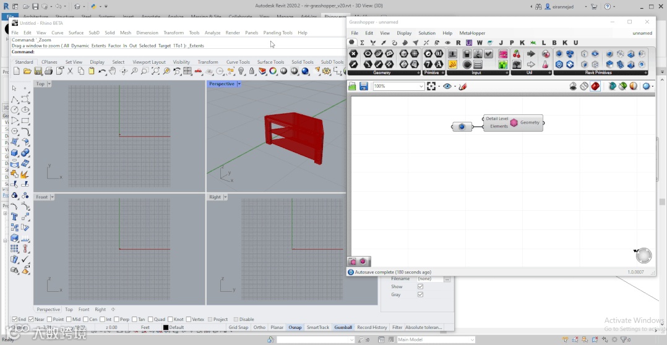
Task: Expand the Revit Primitives panel in Grasshopper
Action: pyautogui.click(x=645, y=73)
